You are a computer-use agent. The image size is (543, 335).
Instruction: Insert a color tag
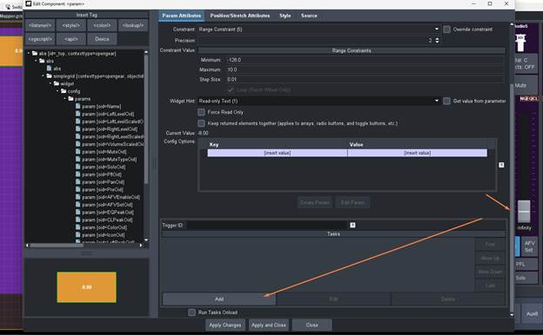tap(102, 25)
